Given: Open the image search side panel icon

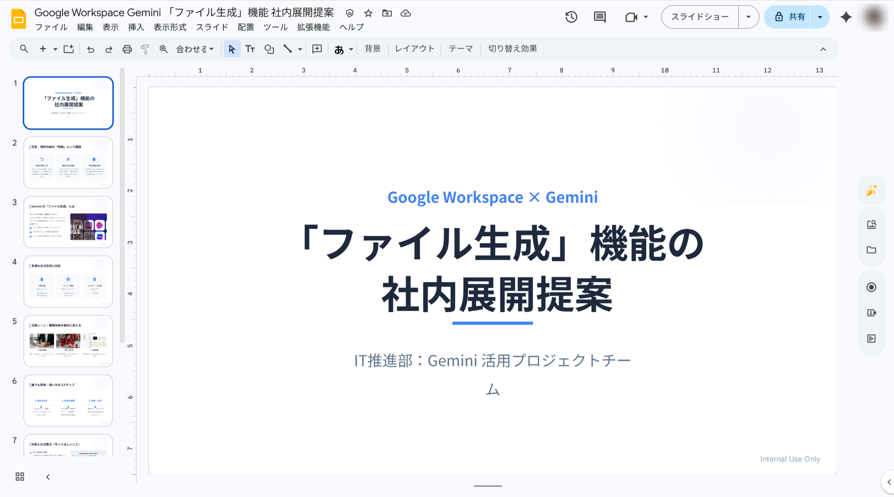Looking at the screenshot, I should 871,224.
